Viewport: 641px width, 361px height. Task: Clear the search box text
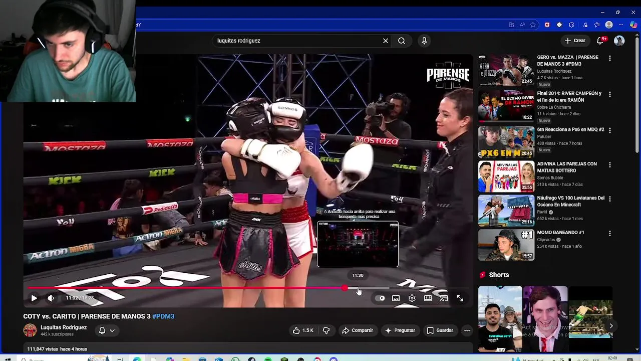coord(386,41)
